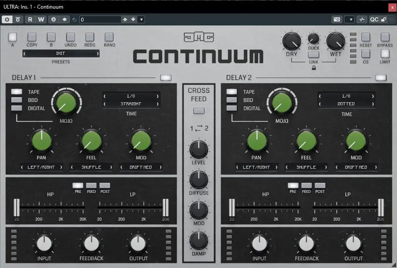This screenshot has width=397, height=268.
Task: Open Delay 1 DRIFT MED mod selector
Action: coord(141,167)
